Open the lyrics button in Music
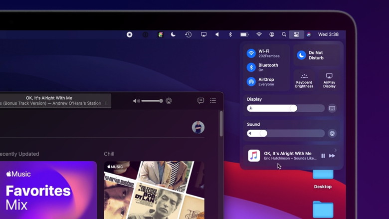This screenshot has height=219, width=389. coord(201,101)
